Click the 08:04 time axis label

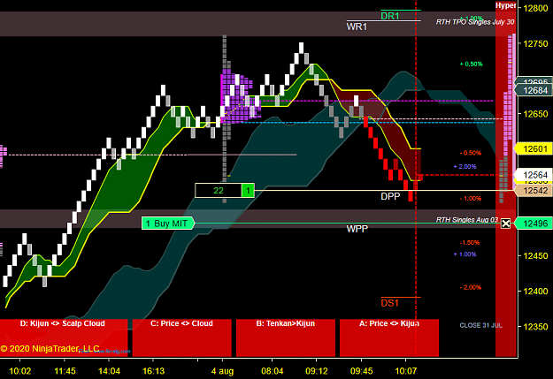pos(272,371)
